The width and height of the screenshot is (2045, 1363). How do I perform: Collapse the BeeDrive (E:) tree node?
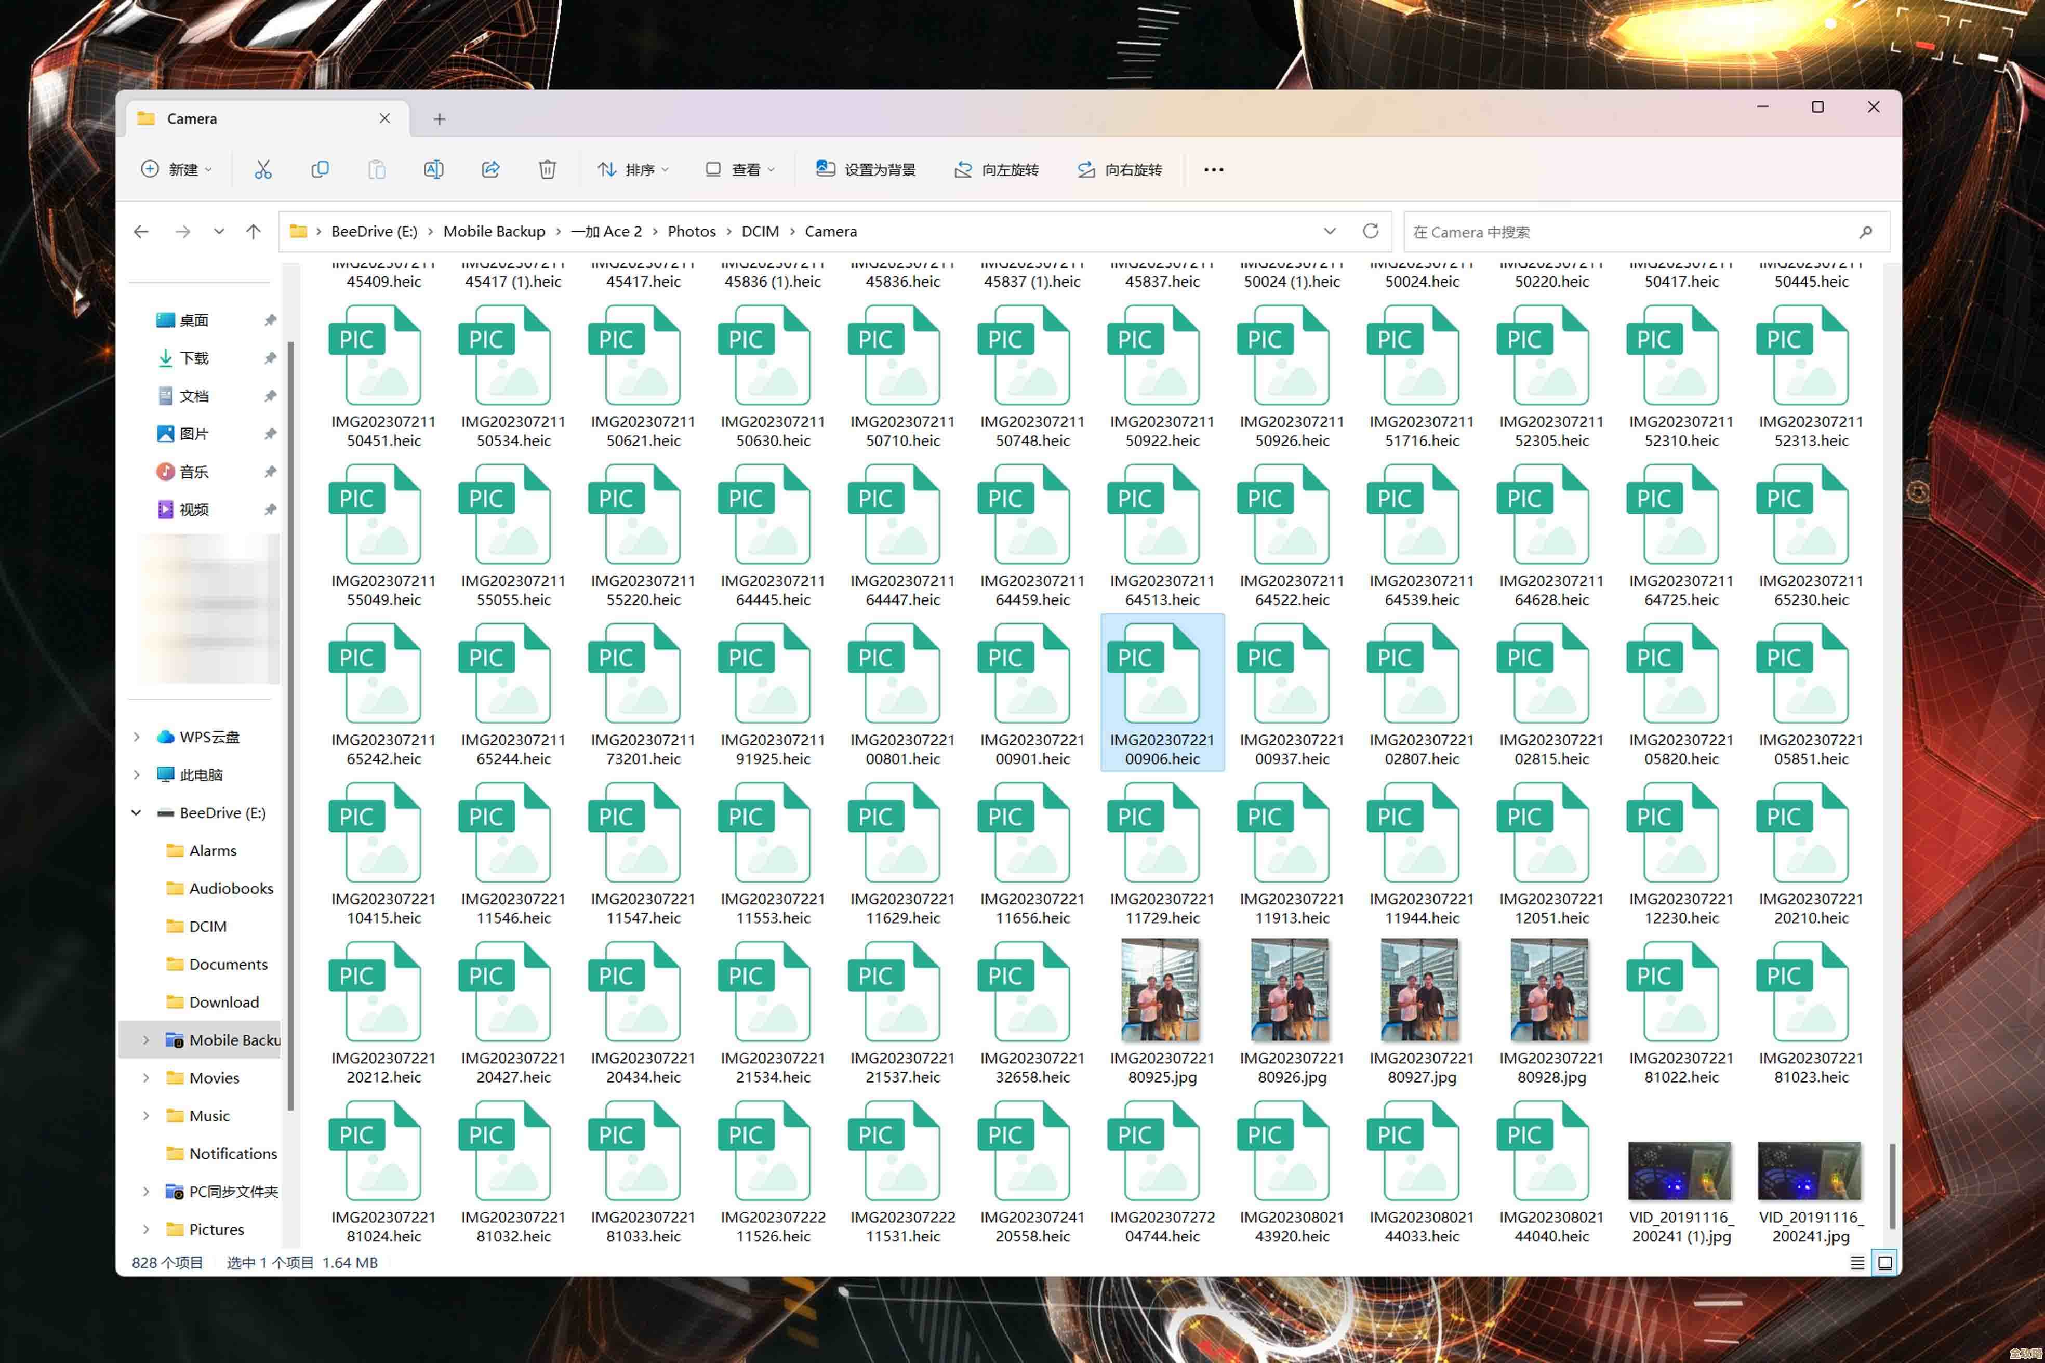pyautogui.click(x=137, y=813)
